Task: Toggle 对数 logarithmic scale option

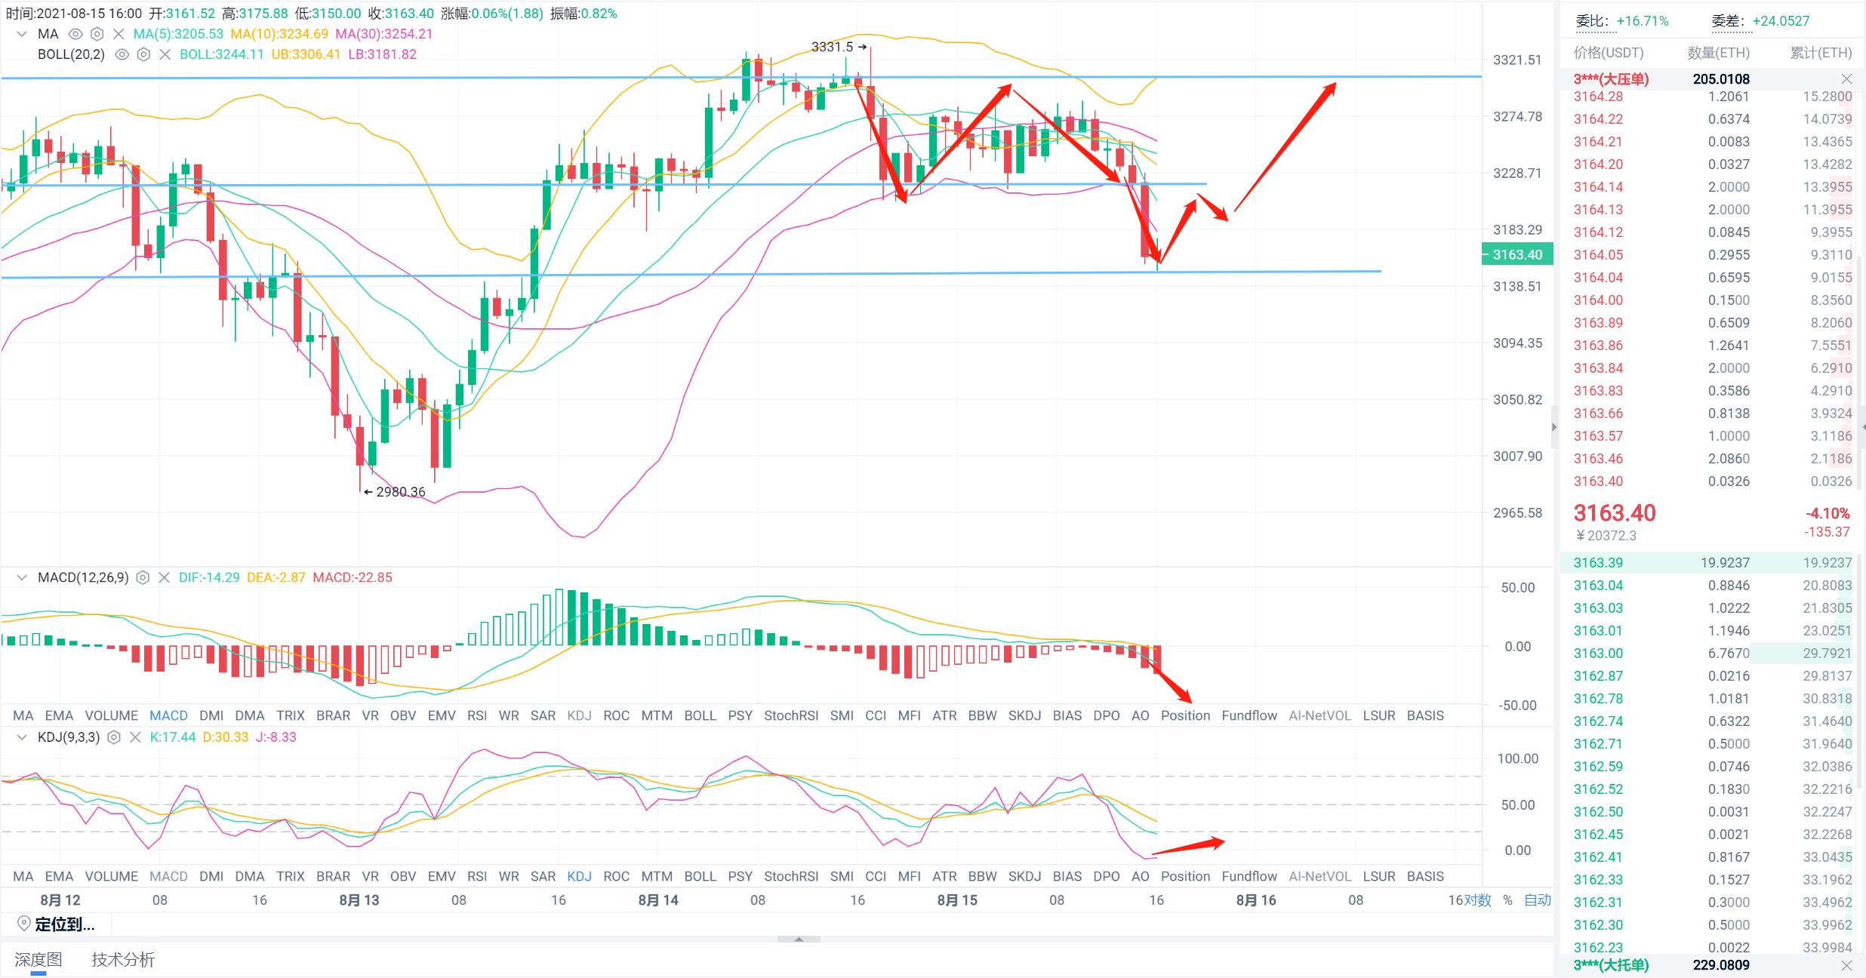Action: click(x=1478, y=900)
